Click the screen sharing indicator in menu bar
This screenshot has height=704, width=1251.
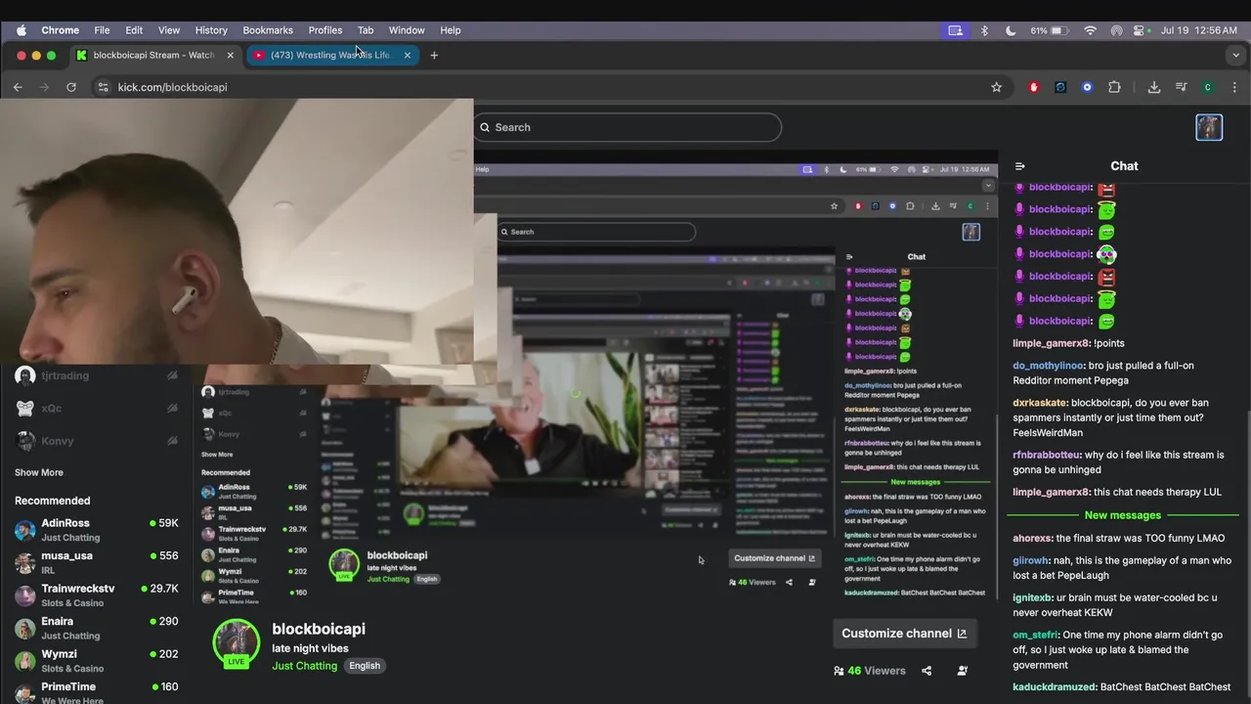pos(955,30)
